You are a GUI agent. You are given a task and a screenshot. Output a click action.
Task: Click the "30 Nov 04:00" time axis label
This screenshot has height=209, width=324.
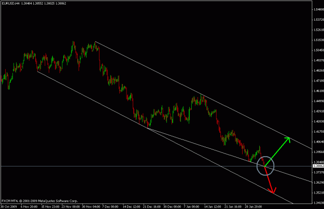pos(91,206)
